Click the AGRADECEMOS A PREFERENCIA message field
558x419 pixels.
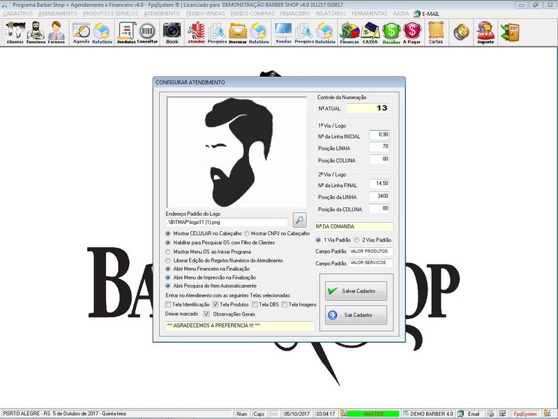[x=239, y=325]
